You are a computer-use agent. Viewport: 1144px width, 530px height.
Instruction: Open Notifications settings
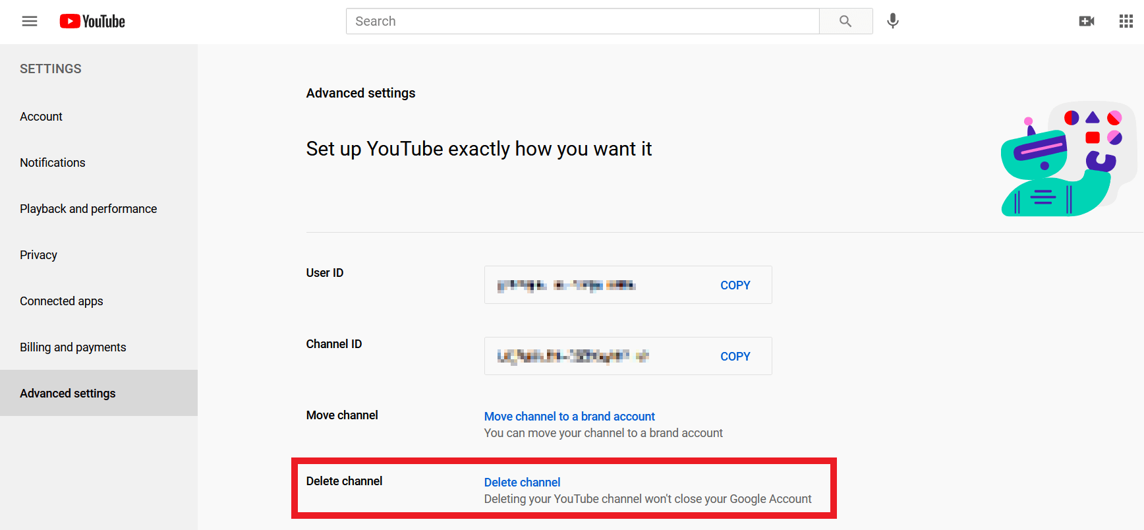coord(52,162)
